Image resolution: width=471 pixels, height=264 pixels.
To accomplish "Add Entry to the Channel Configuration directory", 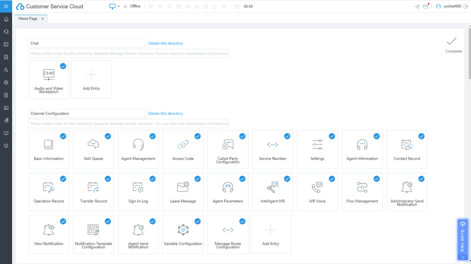I will (x=271, y=234).
